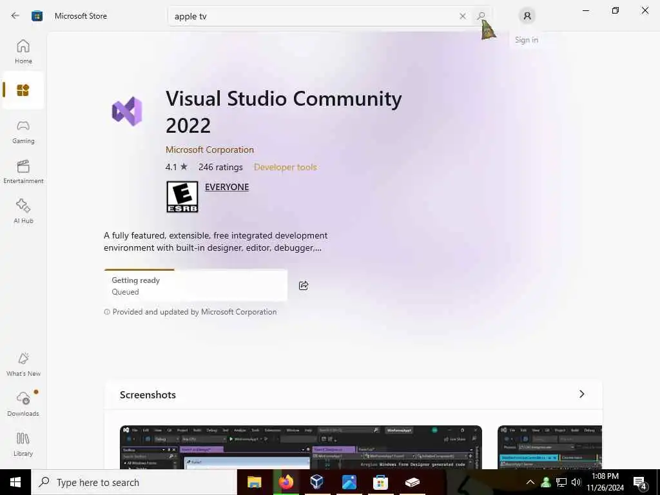Open the notification center icon
This screenshot has width=660, height=495.
pyautogui.click(x=641, y=483)
